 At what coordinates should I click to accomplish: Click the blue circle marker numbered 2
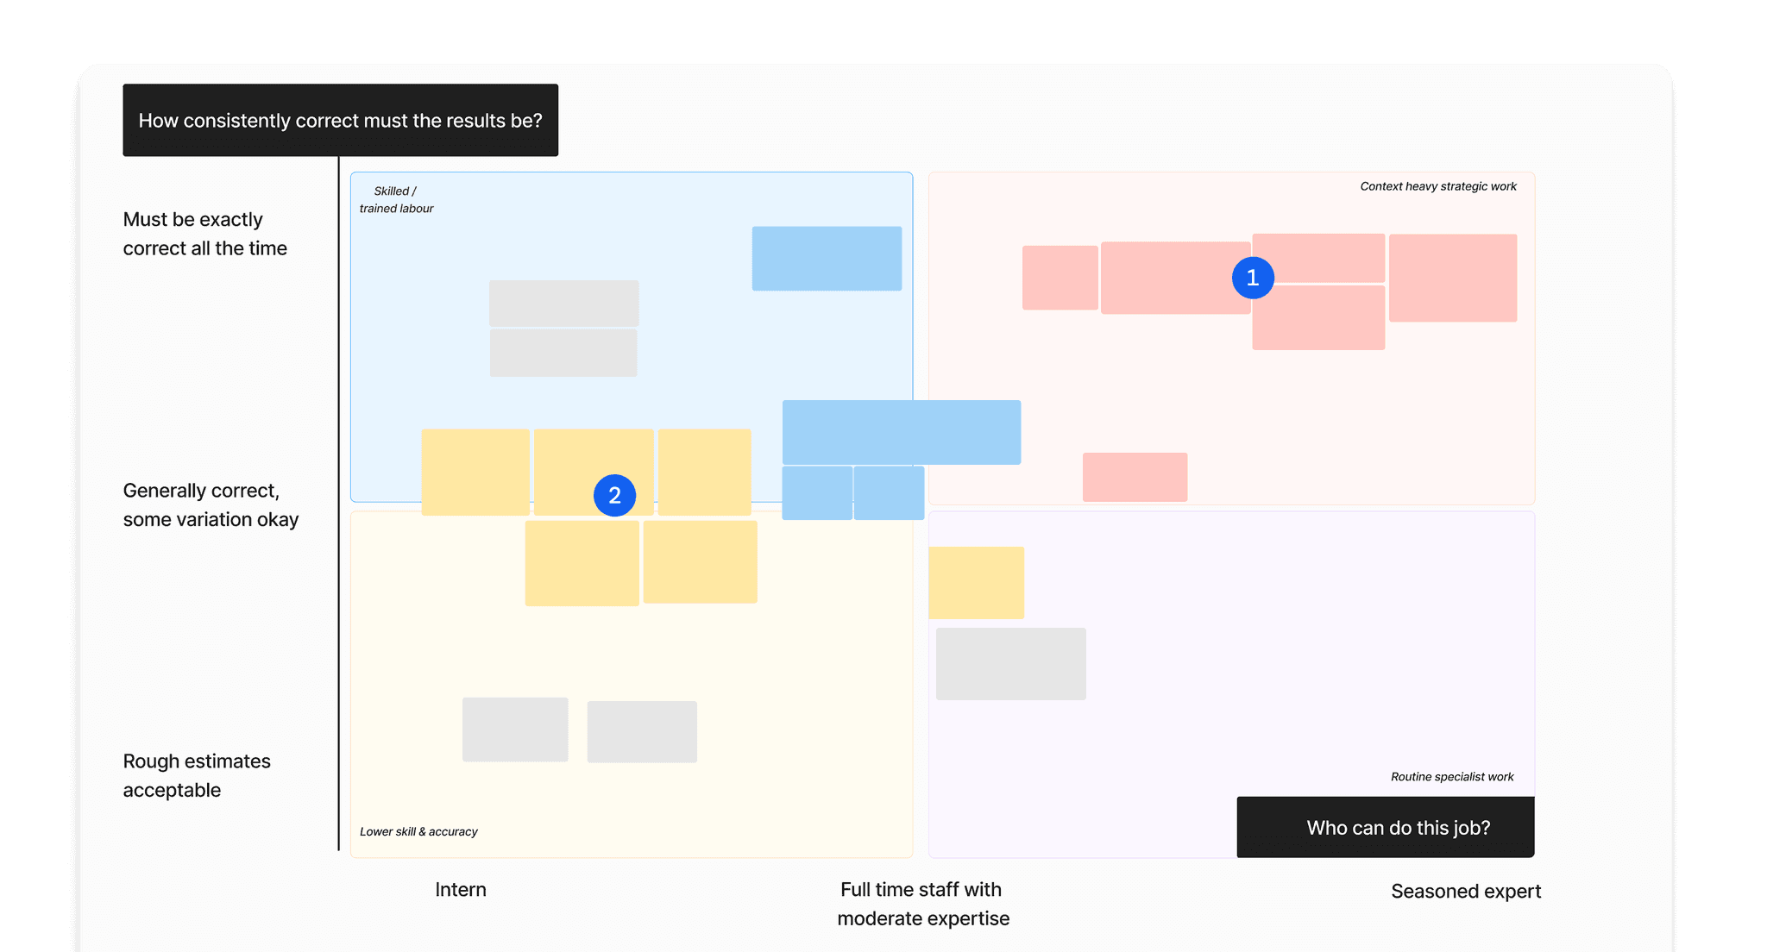pyautogui.click(x=614, y=496)
